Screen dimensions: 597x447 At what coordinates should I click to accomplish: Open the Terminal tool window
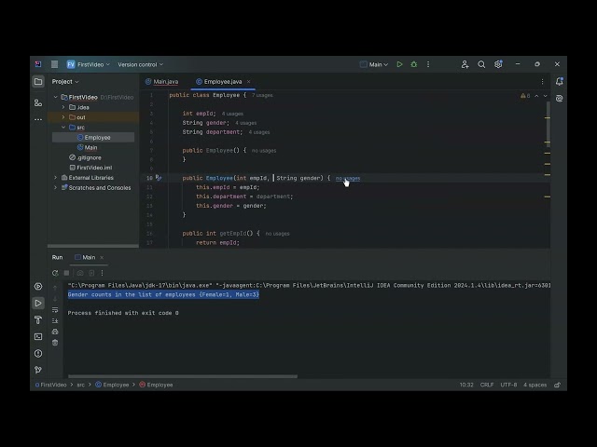click(x=38, y=336)
